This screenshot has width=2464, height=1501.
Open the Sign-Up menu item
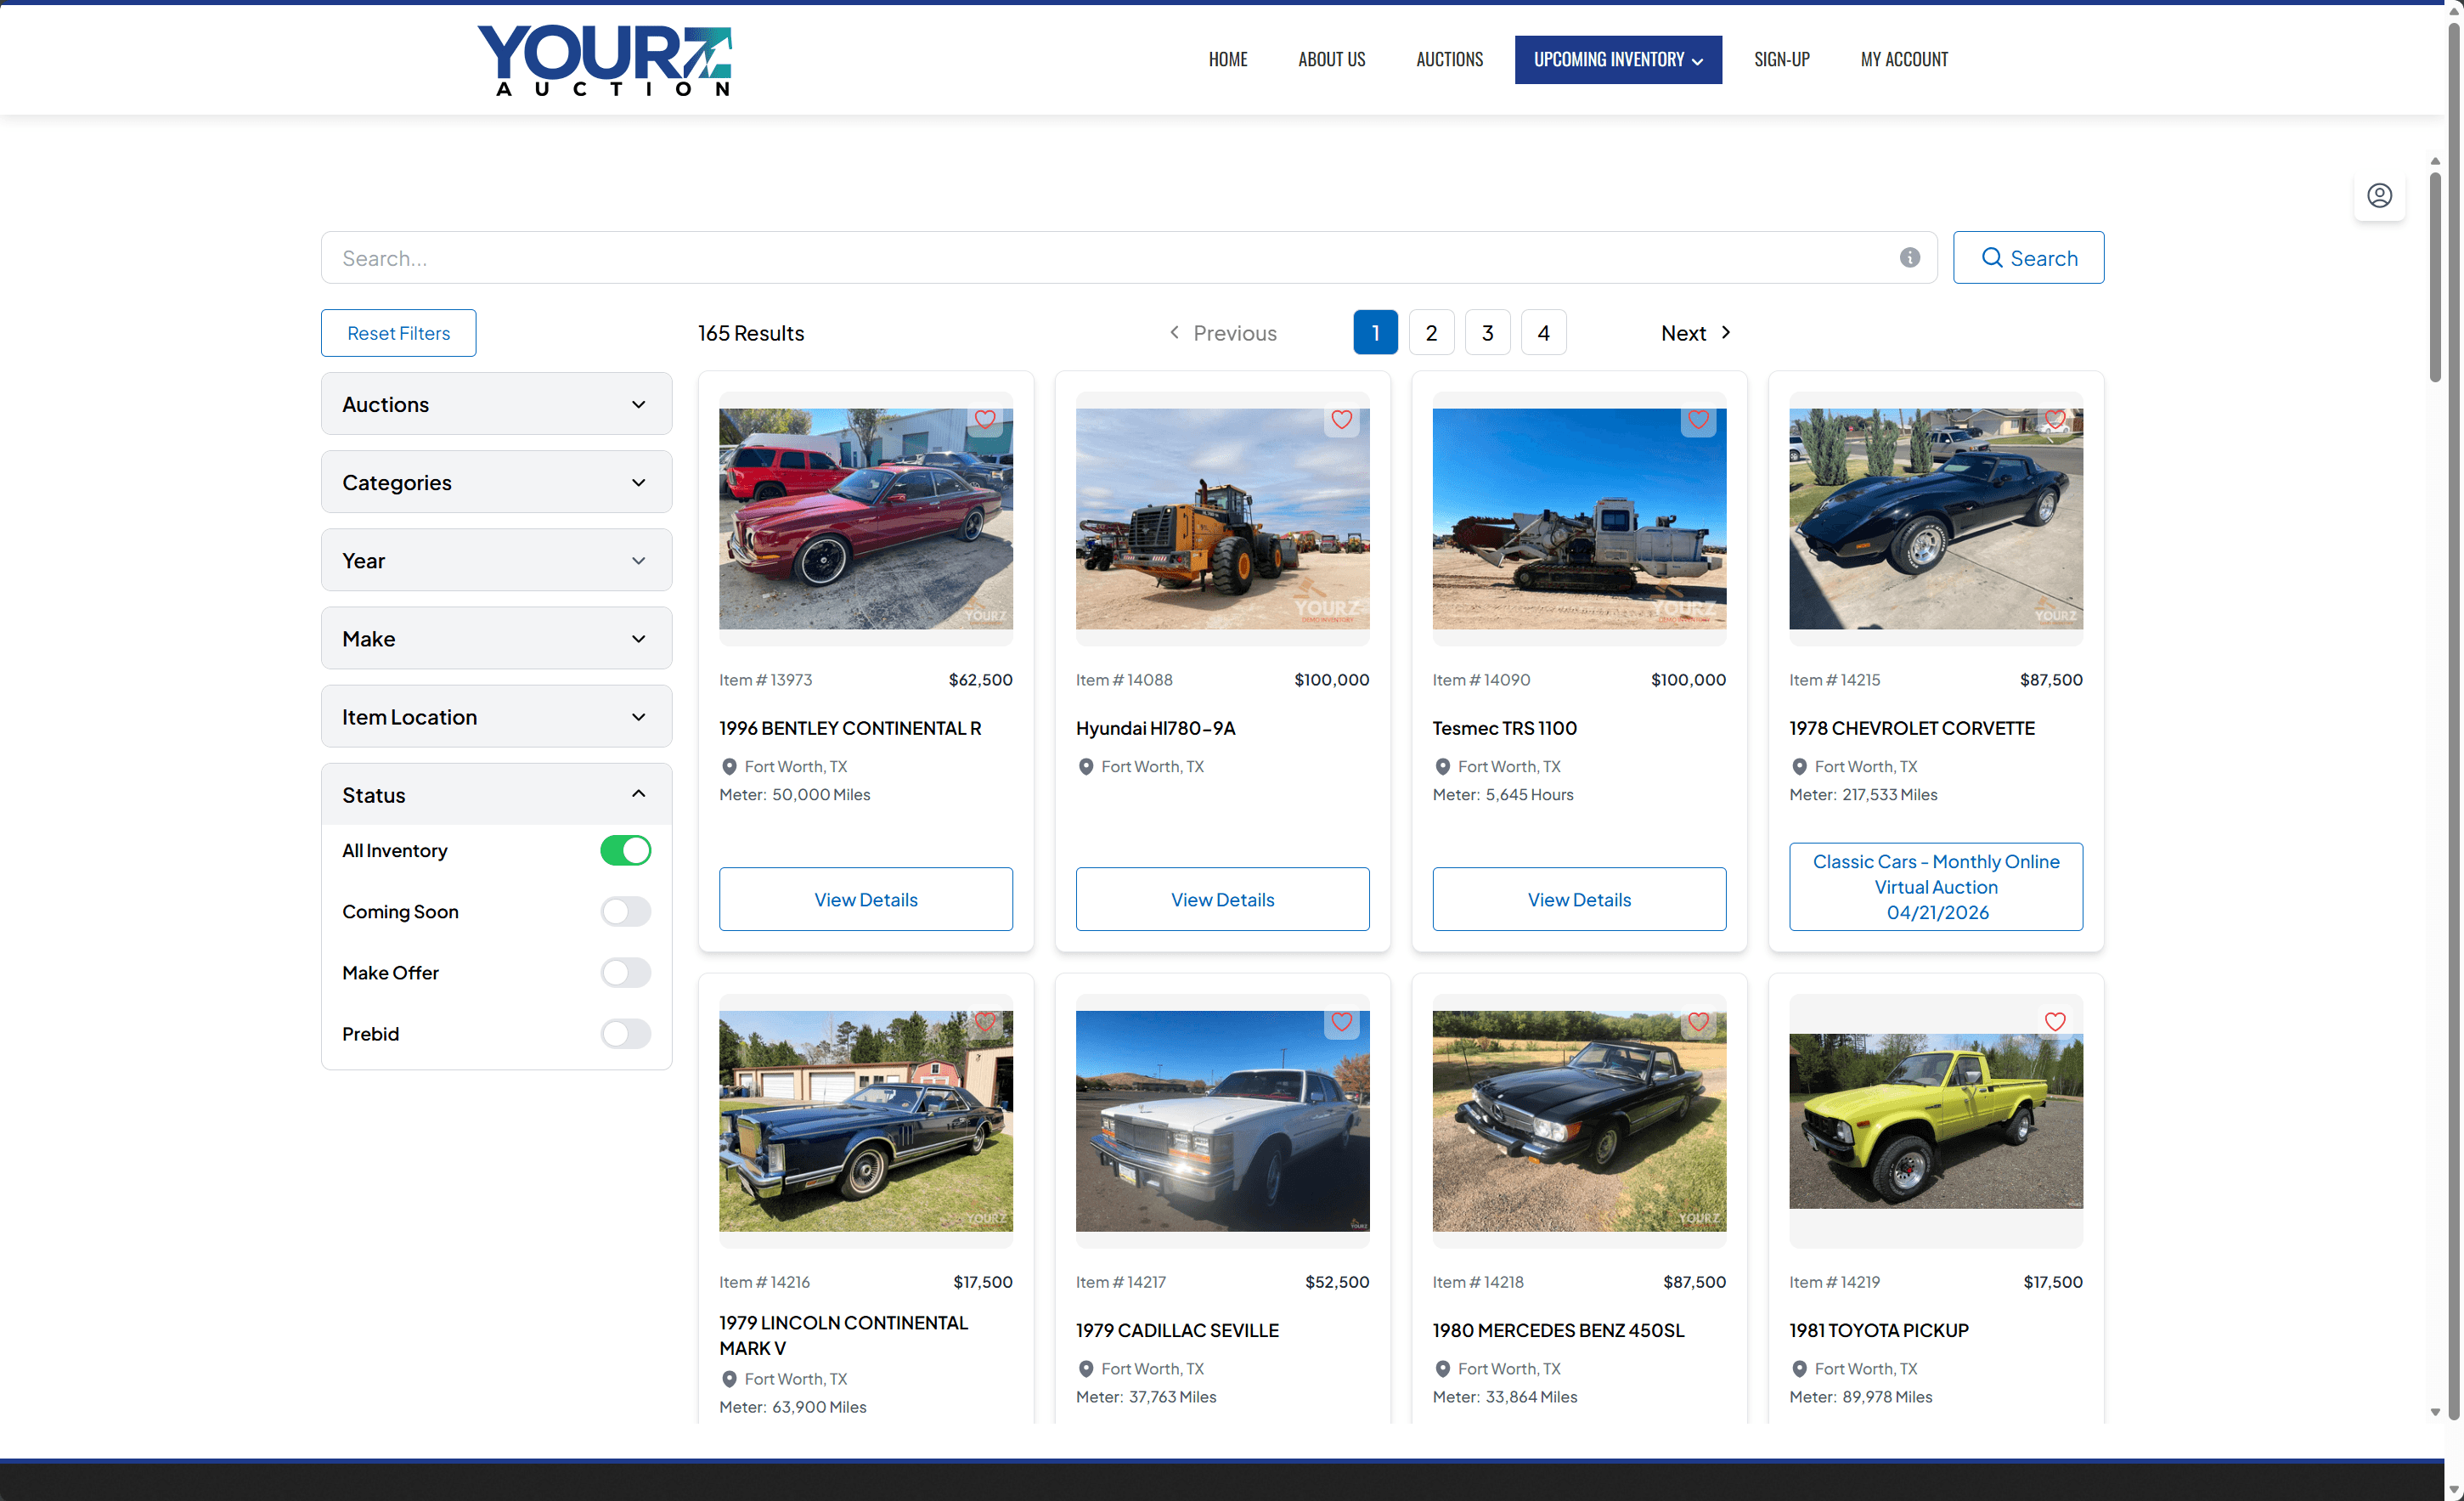pyautogui.click(x=1781, y=60)
